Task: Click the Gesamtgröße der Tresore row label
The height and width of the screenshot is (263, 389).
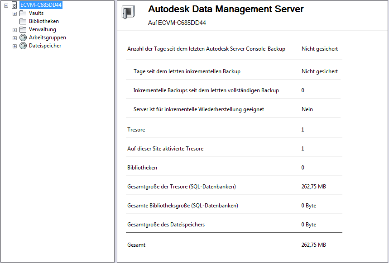Action: pyautogui.click(x=181, y=187)
